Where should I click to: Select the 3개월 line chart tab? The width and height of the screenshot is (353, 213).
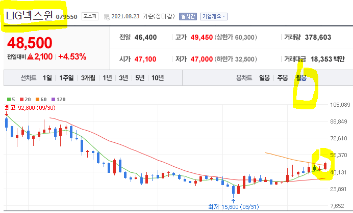(88, 78)
